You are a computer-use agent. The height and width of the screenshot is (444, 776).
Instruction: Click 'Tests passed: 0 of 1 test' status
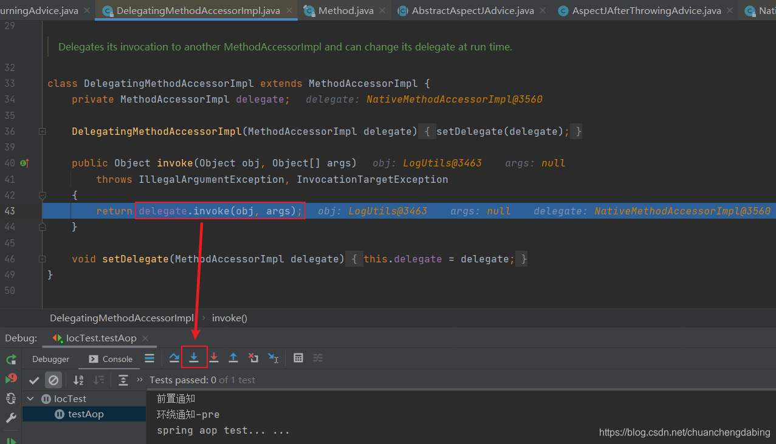(x=202, y=380)
